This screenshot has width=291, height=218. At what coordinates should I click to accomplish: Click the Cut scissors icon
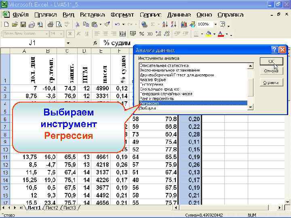pyautogui.click(x=77, y=24)
